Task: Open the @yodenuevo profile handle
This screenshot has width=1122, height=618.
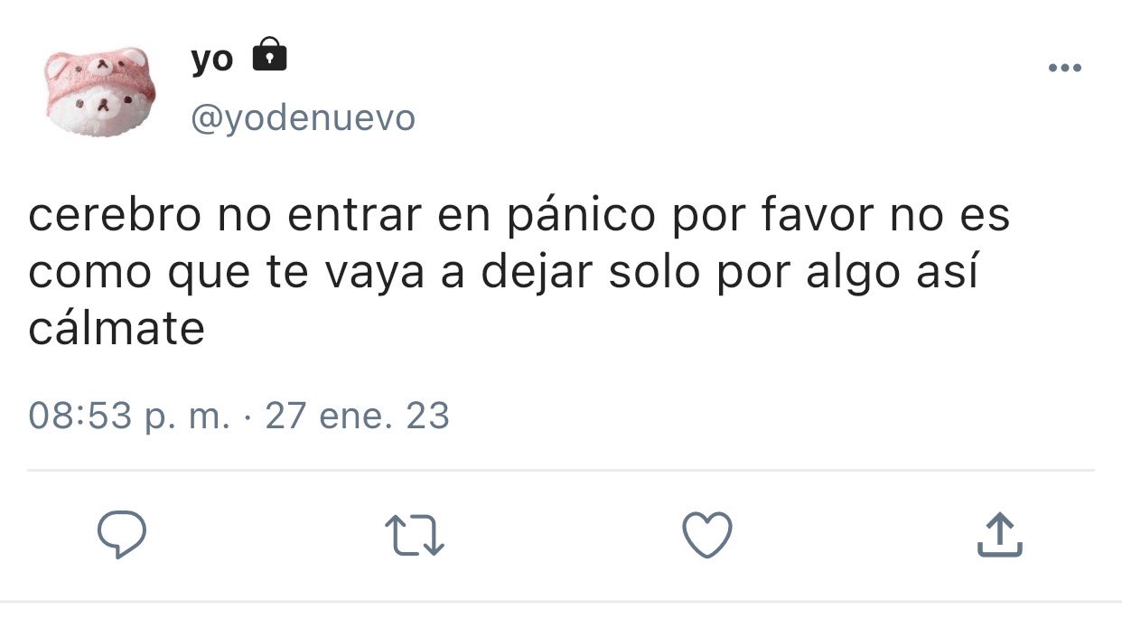Action: pos(303,117)
